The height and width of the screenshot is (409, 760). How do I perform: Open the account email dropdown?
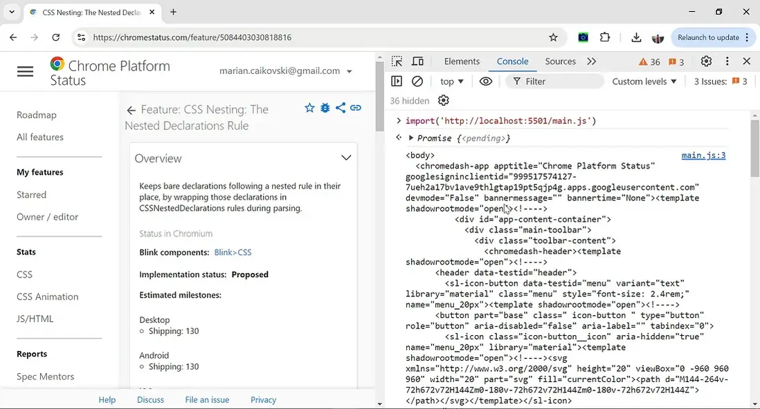tap(286, 70)
